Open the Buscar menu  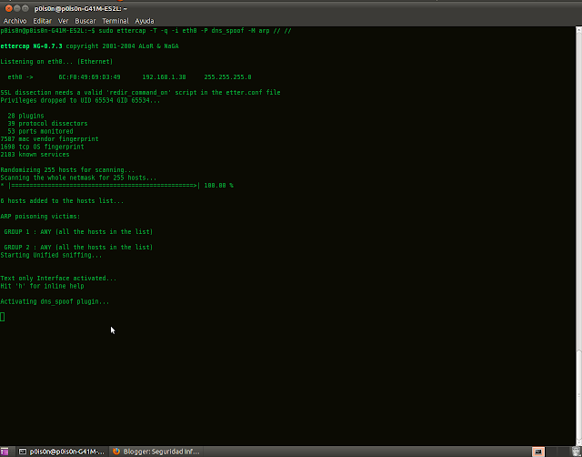pos(85,21)
